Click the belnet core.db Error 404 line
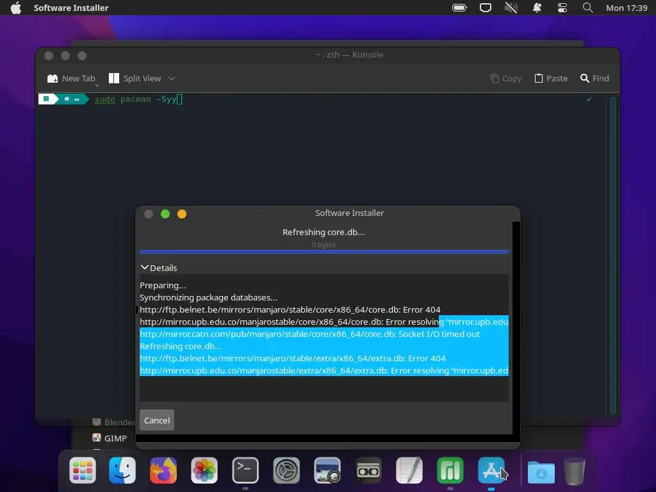This screenshot has width=656, height=492. click(290, 309)
